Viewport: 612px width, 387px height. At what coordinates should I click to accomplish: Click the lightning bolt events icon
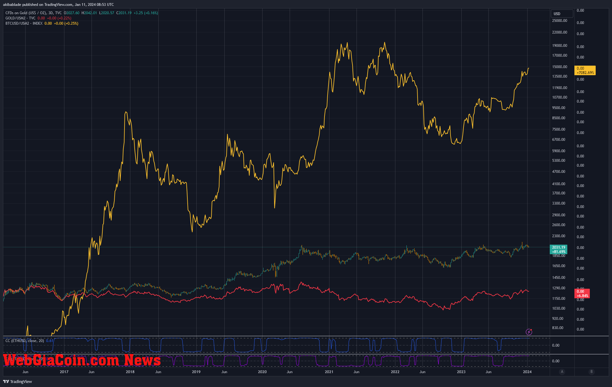[529, 332]
